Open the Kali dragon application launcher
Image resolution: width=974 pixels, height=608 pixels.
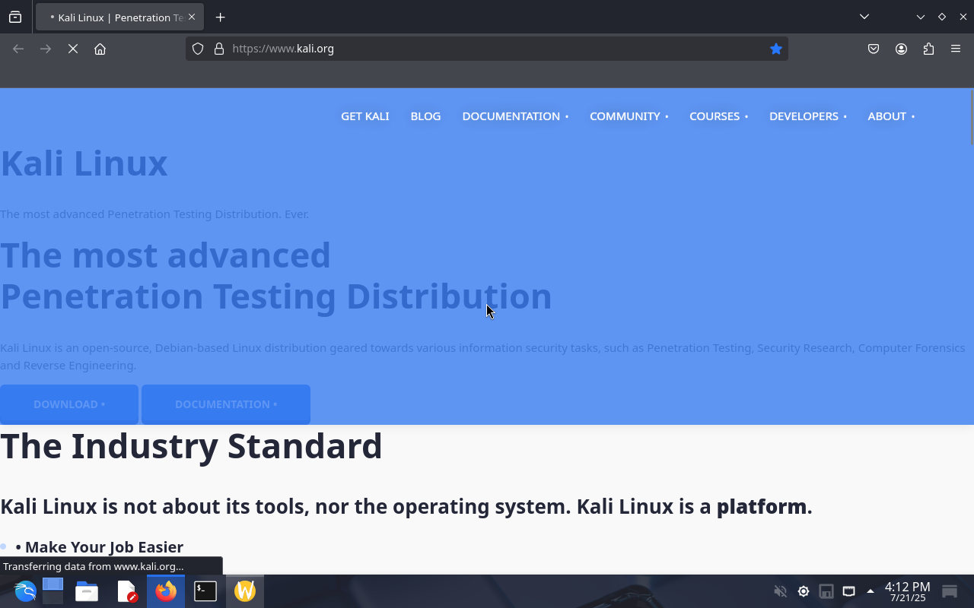click(24, 591)
